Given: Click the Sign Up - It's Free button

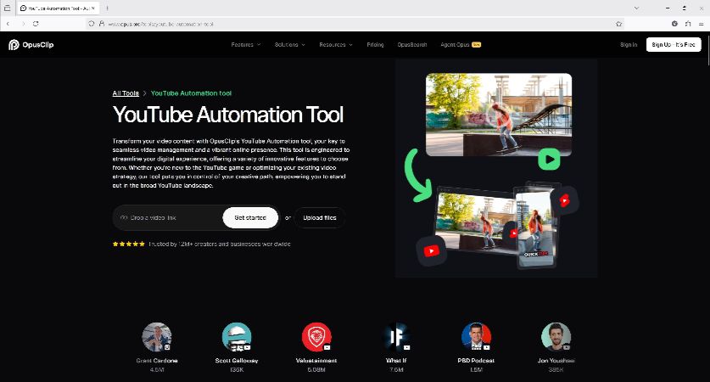Looking at the screenshot, I should tap(674, 44).
